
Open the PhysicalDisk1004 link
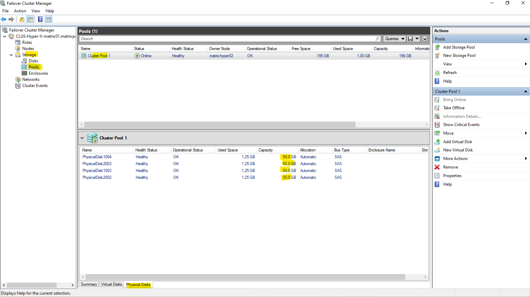pos(97,157)
